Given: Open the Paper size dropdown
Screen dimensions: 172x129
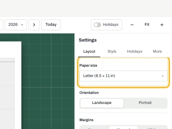Looking at the screenshot, I should pos(124,76).
